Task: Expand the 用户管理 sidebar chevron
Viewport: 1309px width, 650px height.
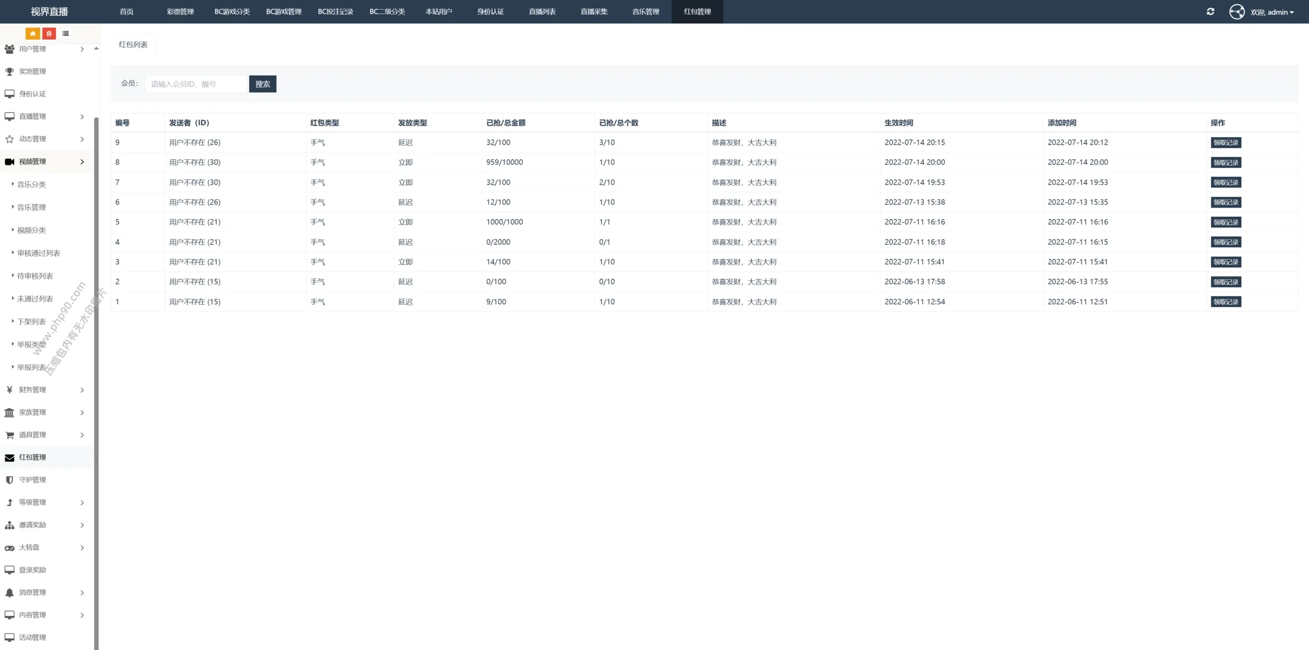Action: [x=82, y=49]
